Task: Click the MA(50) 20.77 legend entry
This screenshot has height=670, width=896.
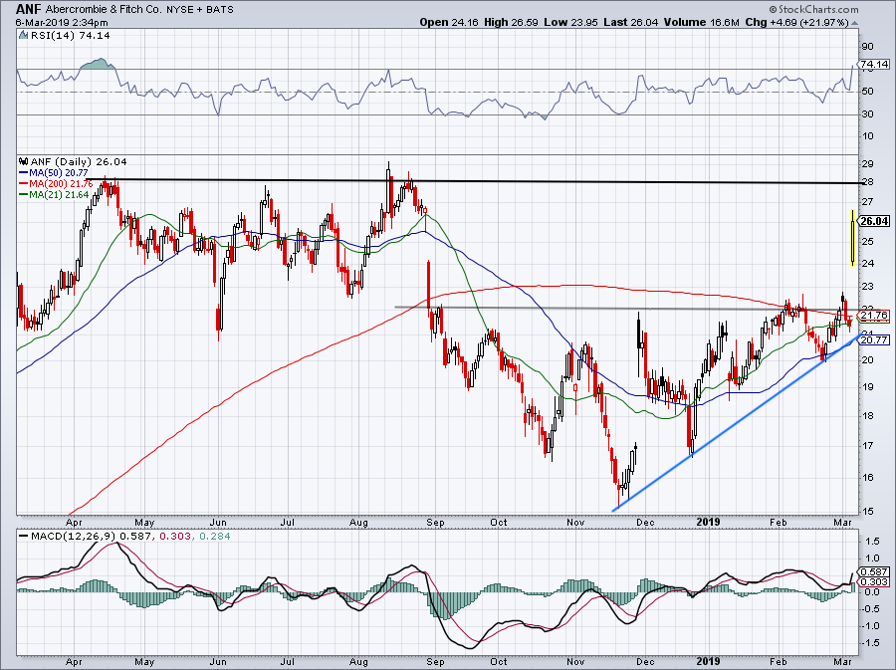Action: click(54, 172)
